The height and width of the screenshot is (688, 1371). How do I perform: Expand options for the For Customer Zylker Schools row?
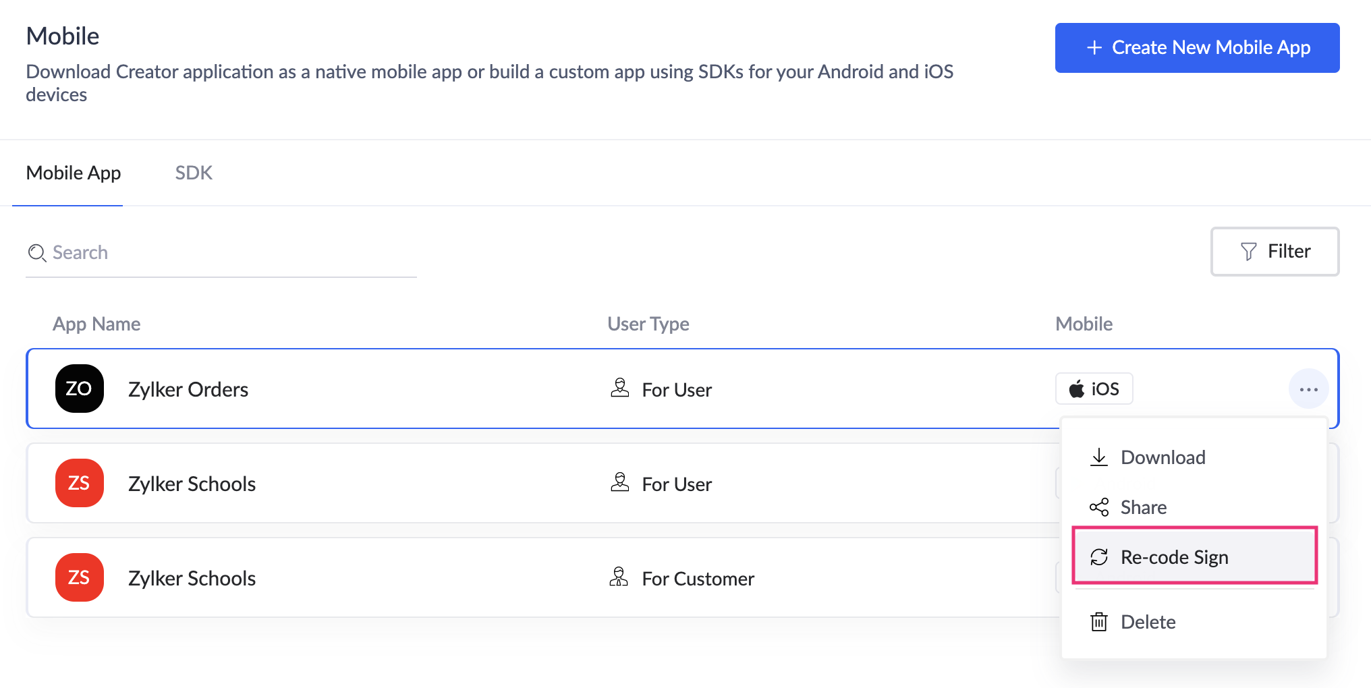1308,577
